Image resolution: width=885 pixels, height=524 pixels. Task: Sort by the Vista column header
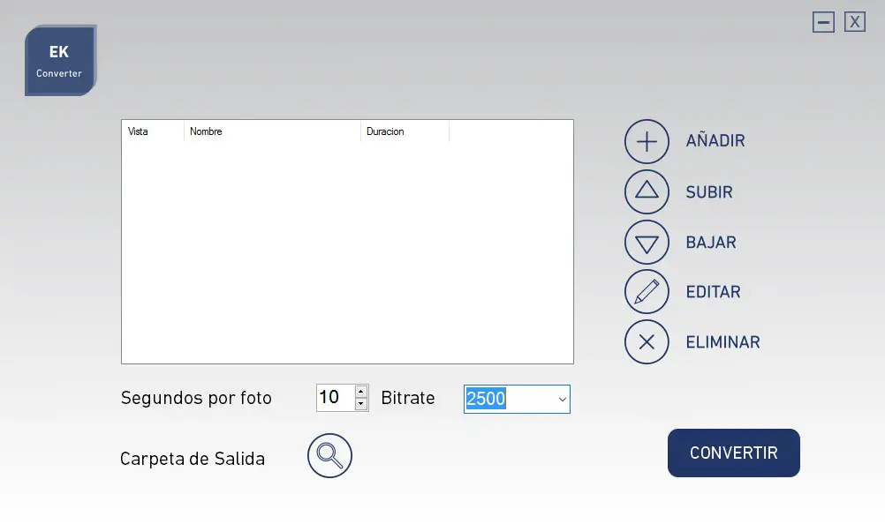153,131
